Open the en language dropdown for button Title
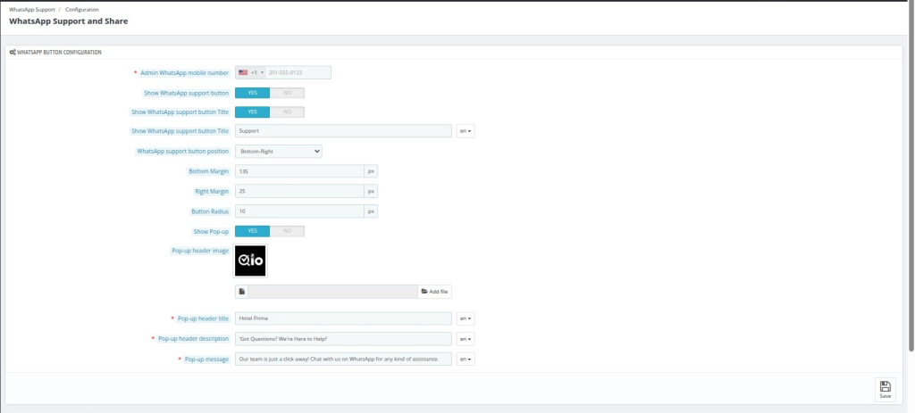 click(466, 131)
